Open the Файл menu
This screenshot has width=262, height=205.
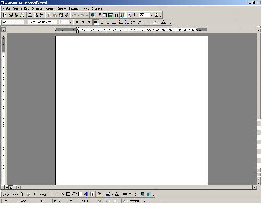coord(6,9)
